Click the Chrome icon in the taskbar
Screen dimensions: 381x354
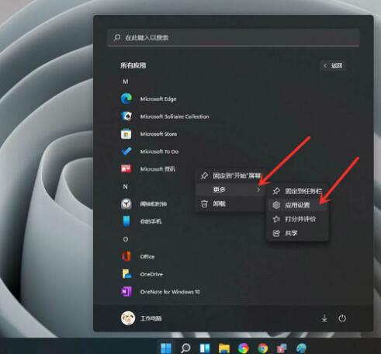pos(263,349)
